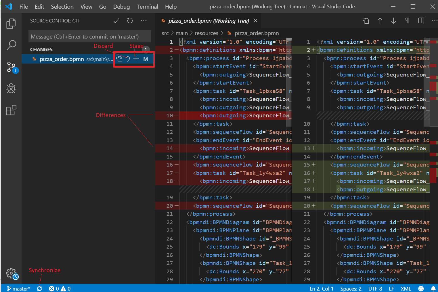Synchronize changes via the status bar icon
This screenshot has height=292, width=438.
40,288
